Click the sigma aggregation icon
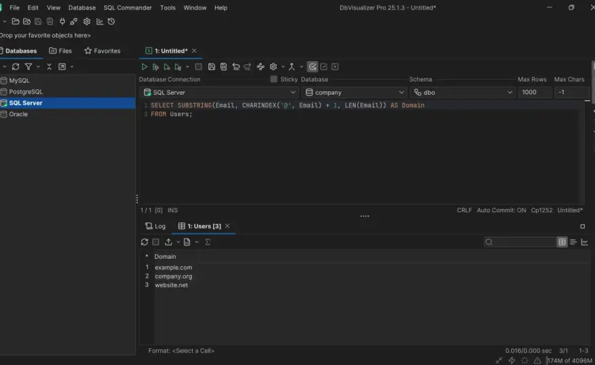 click(208, 242)
